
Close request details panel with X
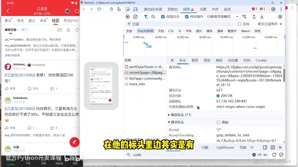[172, 60]
